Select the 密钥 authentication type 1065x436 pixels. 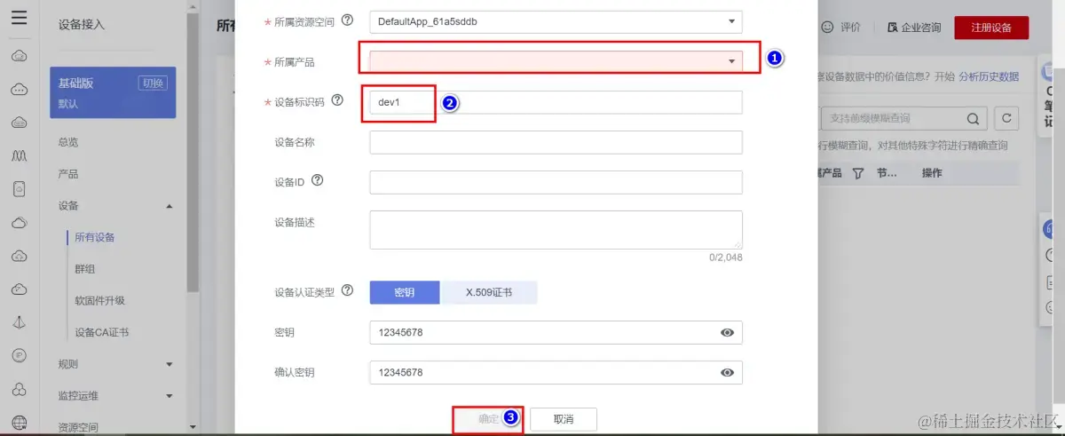point(404,293)
